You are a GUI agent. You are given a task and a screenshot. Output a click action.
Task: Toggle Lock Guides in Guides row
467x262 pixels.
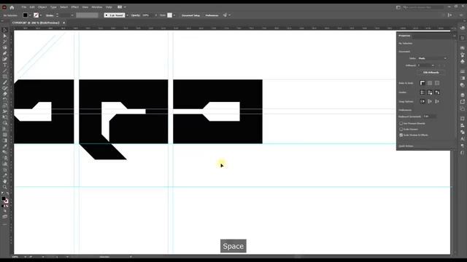(x=430, y=92)
